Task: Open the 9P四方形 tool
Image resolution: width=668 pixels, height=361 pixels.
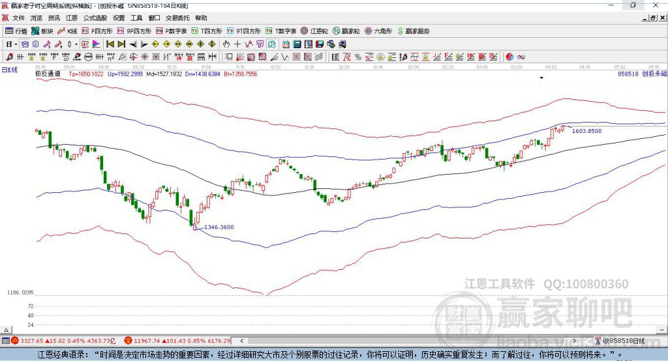Action: click(134, 31)
